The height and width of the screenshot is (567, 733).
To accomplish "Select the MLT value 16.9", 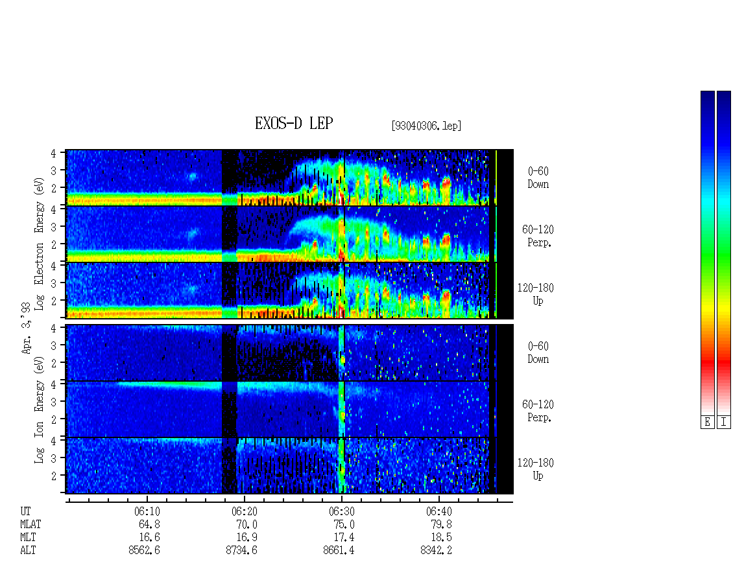I will [246, 538].
